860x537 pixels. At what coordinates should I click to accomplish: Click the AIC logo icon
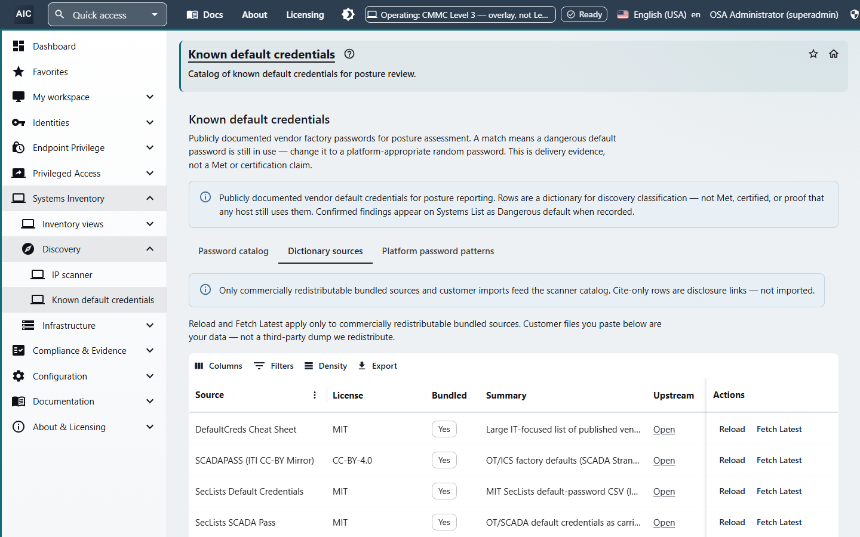point(24,14)
